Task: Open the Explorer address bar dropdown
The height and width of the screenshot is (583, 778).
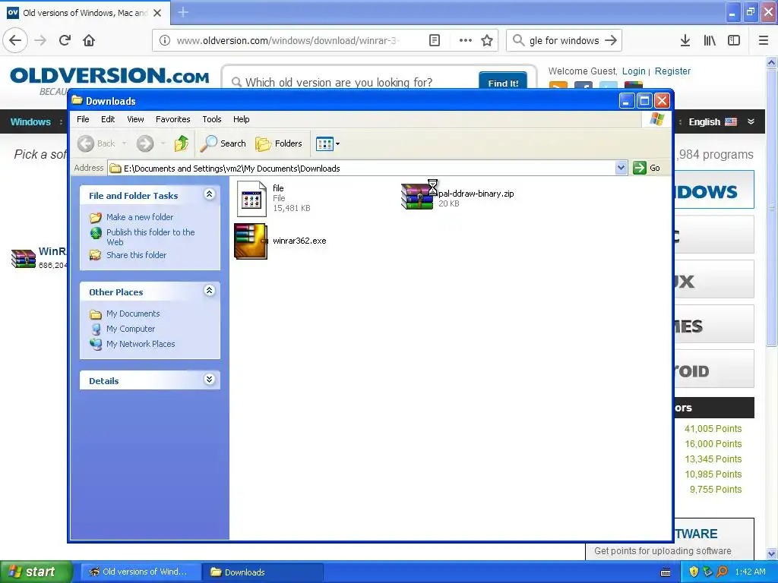Action: [621, 168]
